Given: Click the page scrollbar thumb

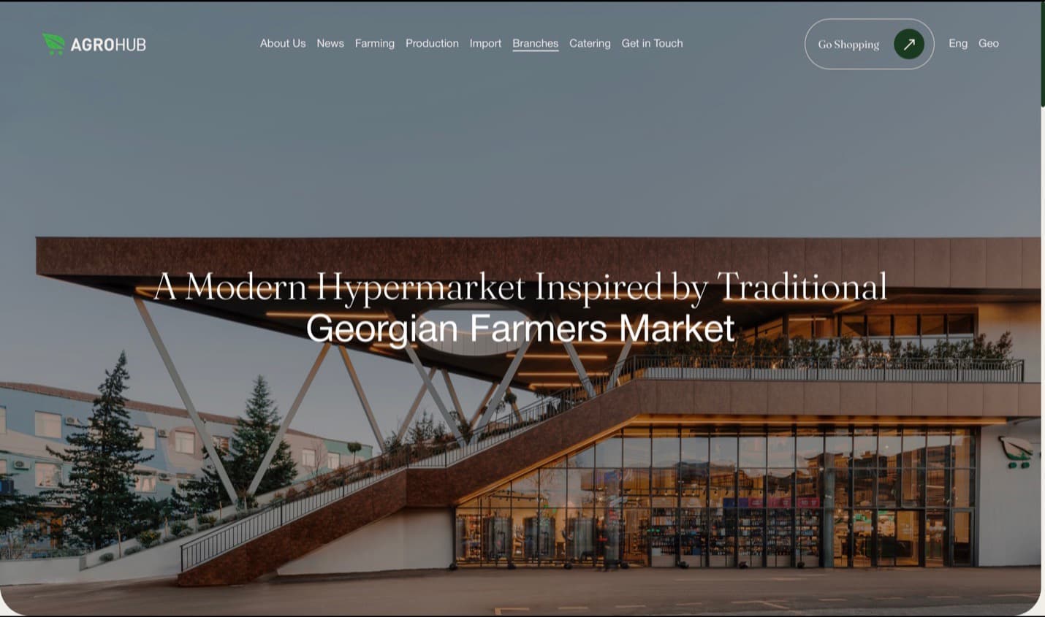Looking at the screenshot, I should [x=1042, y=55].
